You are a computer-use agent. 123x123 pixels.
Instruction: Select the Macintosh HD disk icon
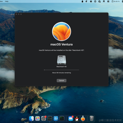pos(61,60)
